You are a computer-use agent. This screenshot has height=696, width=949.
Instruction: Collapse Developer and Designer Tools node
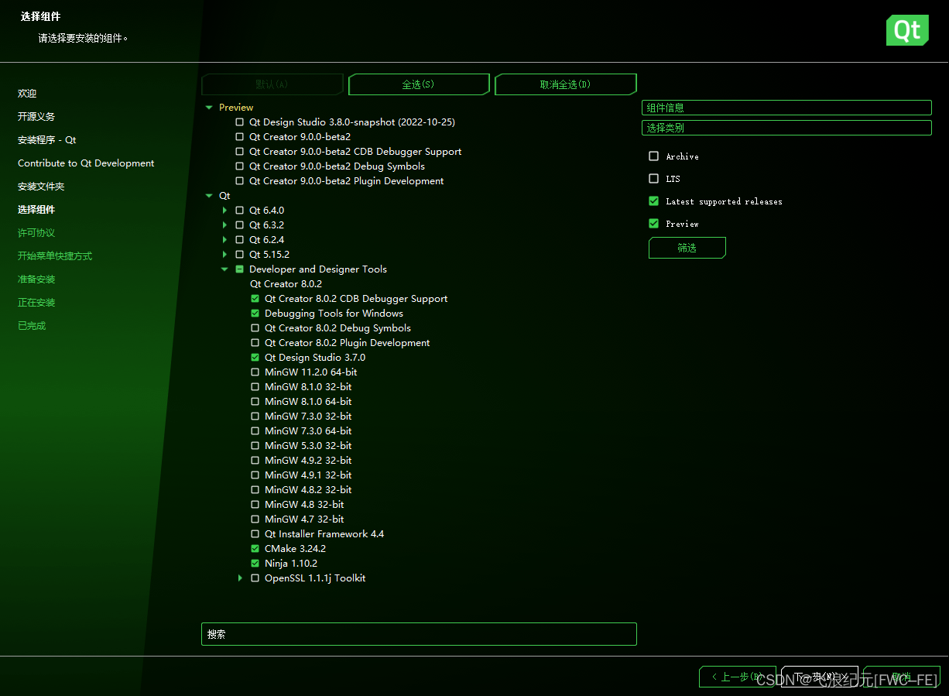(x=224, y=269)
